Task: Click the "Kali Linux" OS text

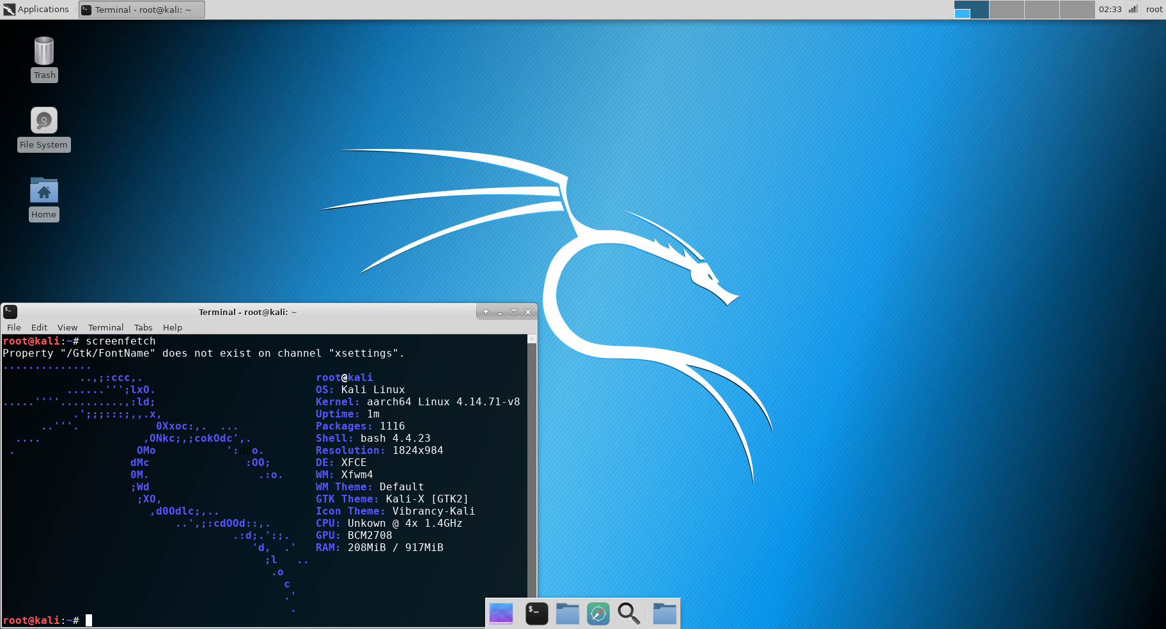Action: [x=373, y=390]
